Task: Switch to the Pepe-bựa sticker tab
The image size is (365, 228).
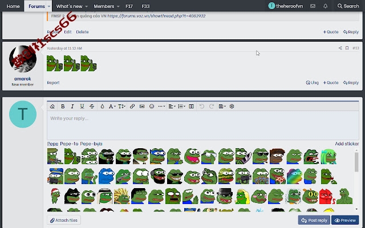Action: pos(91,144)
